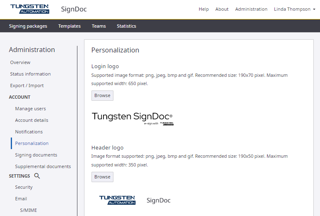
Task: Switch to Teams tab
Action: (99, 26)
